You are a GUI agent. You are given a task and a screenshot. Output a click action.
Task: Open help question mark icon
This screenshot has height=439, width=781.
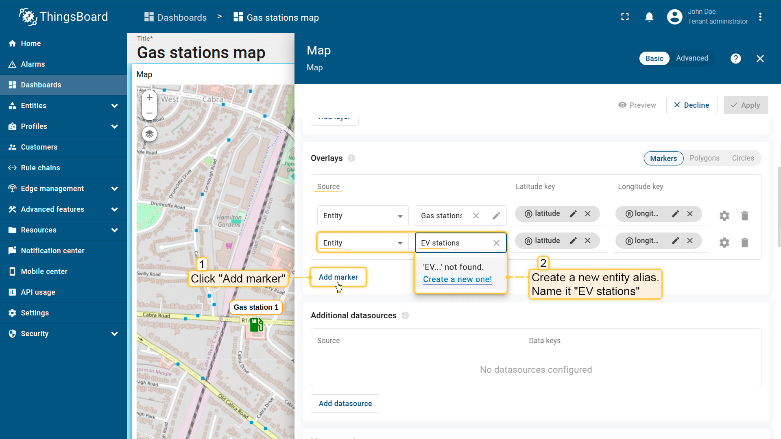(x=735, y=59)
